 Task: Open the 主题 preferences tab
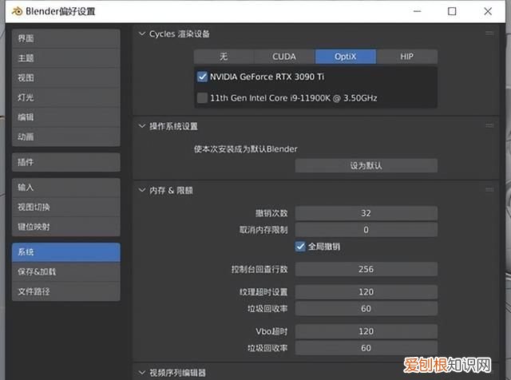pyautogui.click(x=66, y=58)
